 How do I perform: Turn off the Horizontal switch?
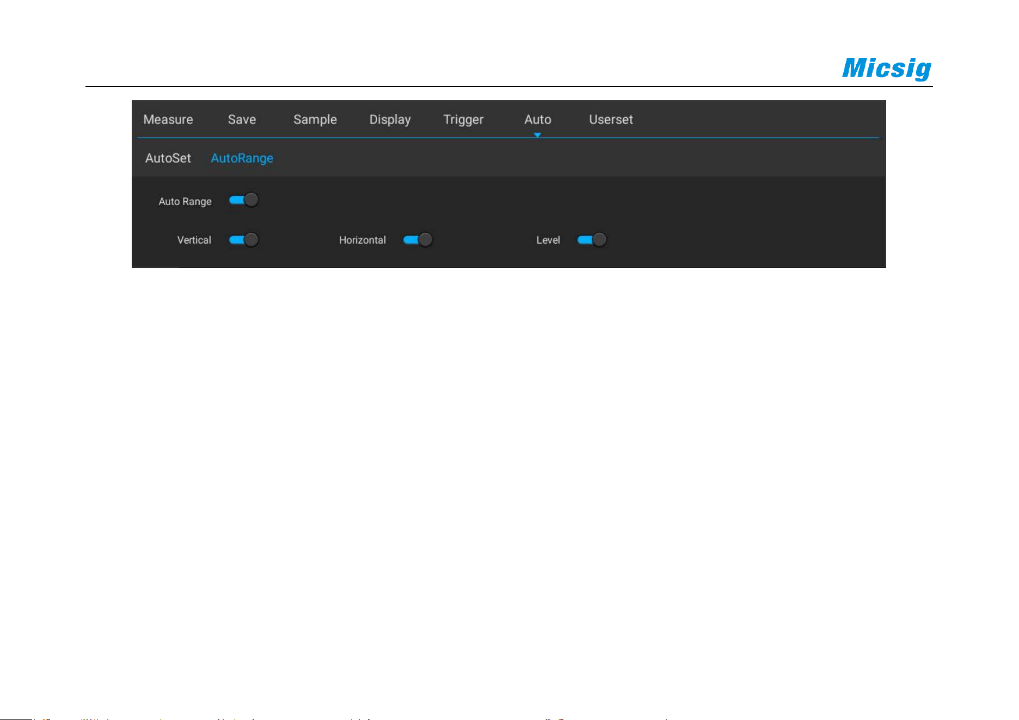click(x=418, y=240)
